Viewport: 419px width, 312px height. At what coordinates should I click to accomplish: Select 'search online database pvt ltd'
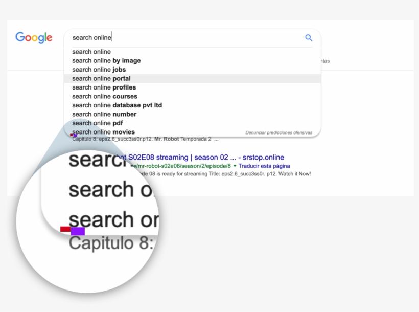(x=117, y=105)
